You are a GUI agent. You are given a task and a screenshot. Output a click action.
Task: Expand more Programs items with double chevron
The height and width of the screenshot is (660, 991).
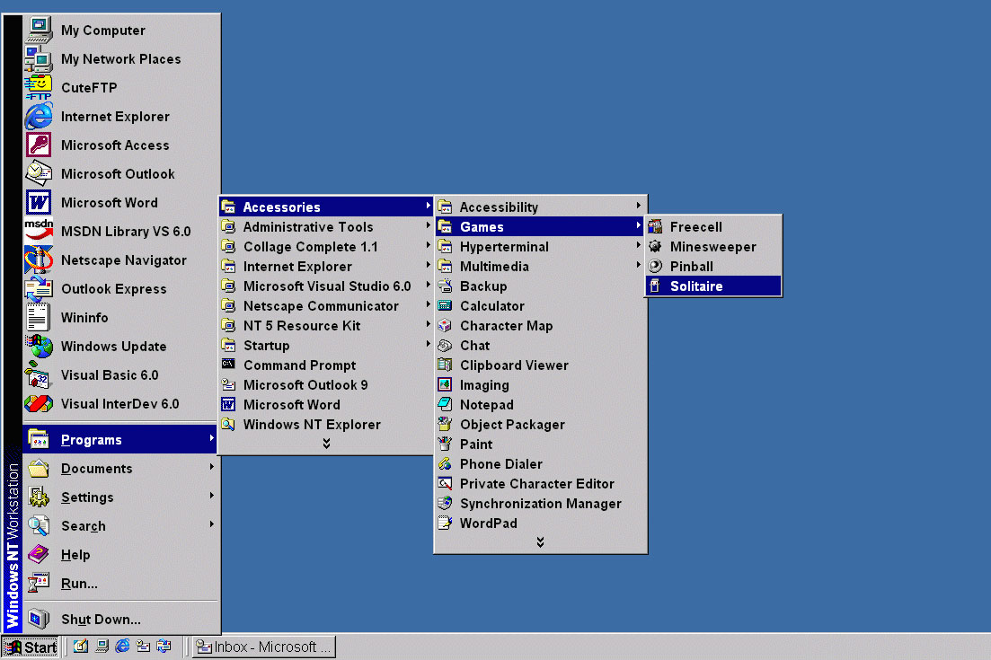pos(326,444)
